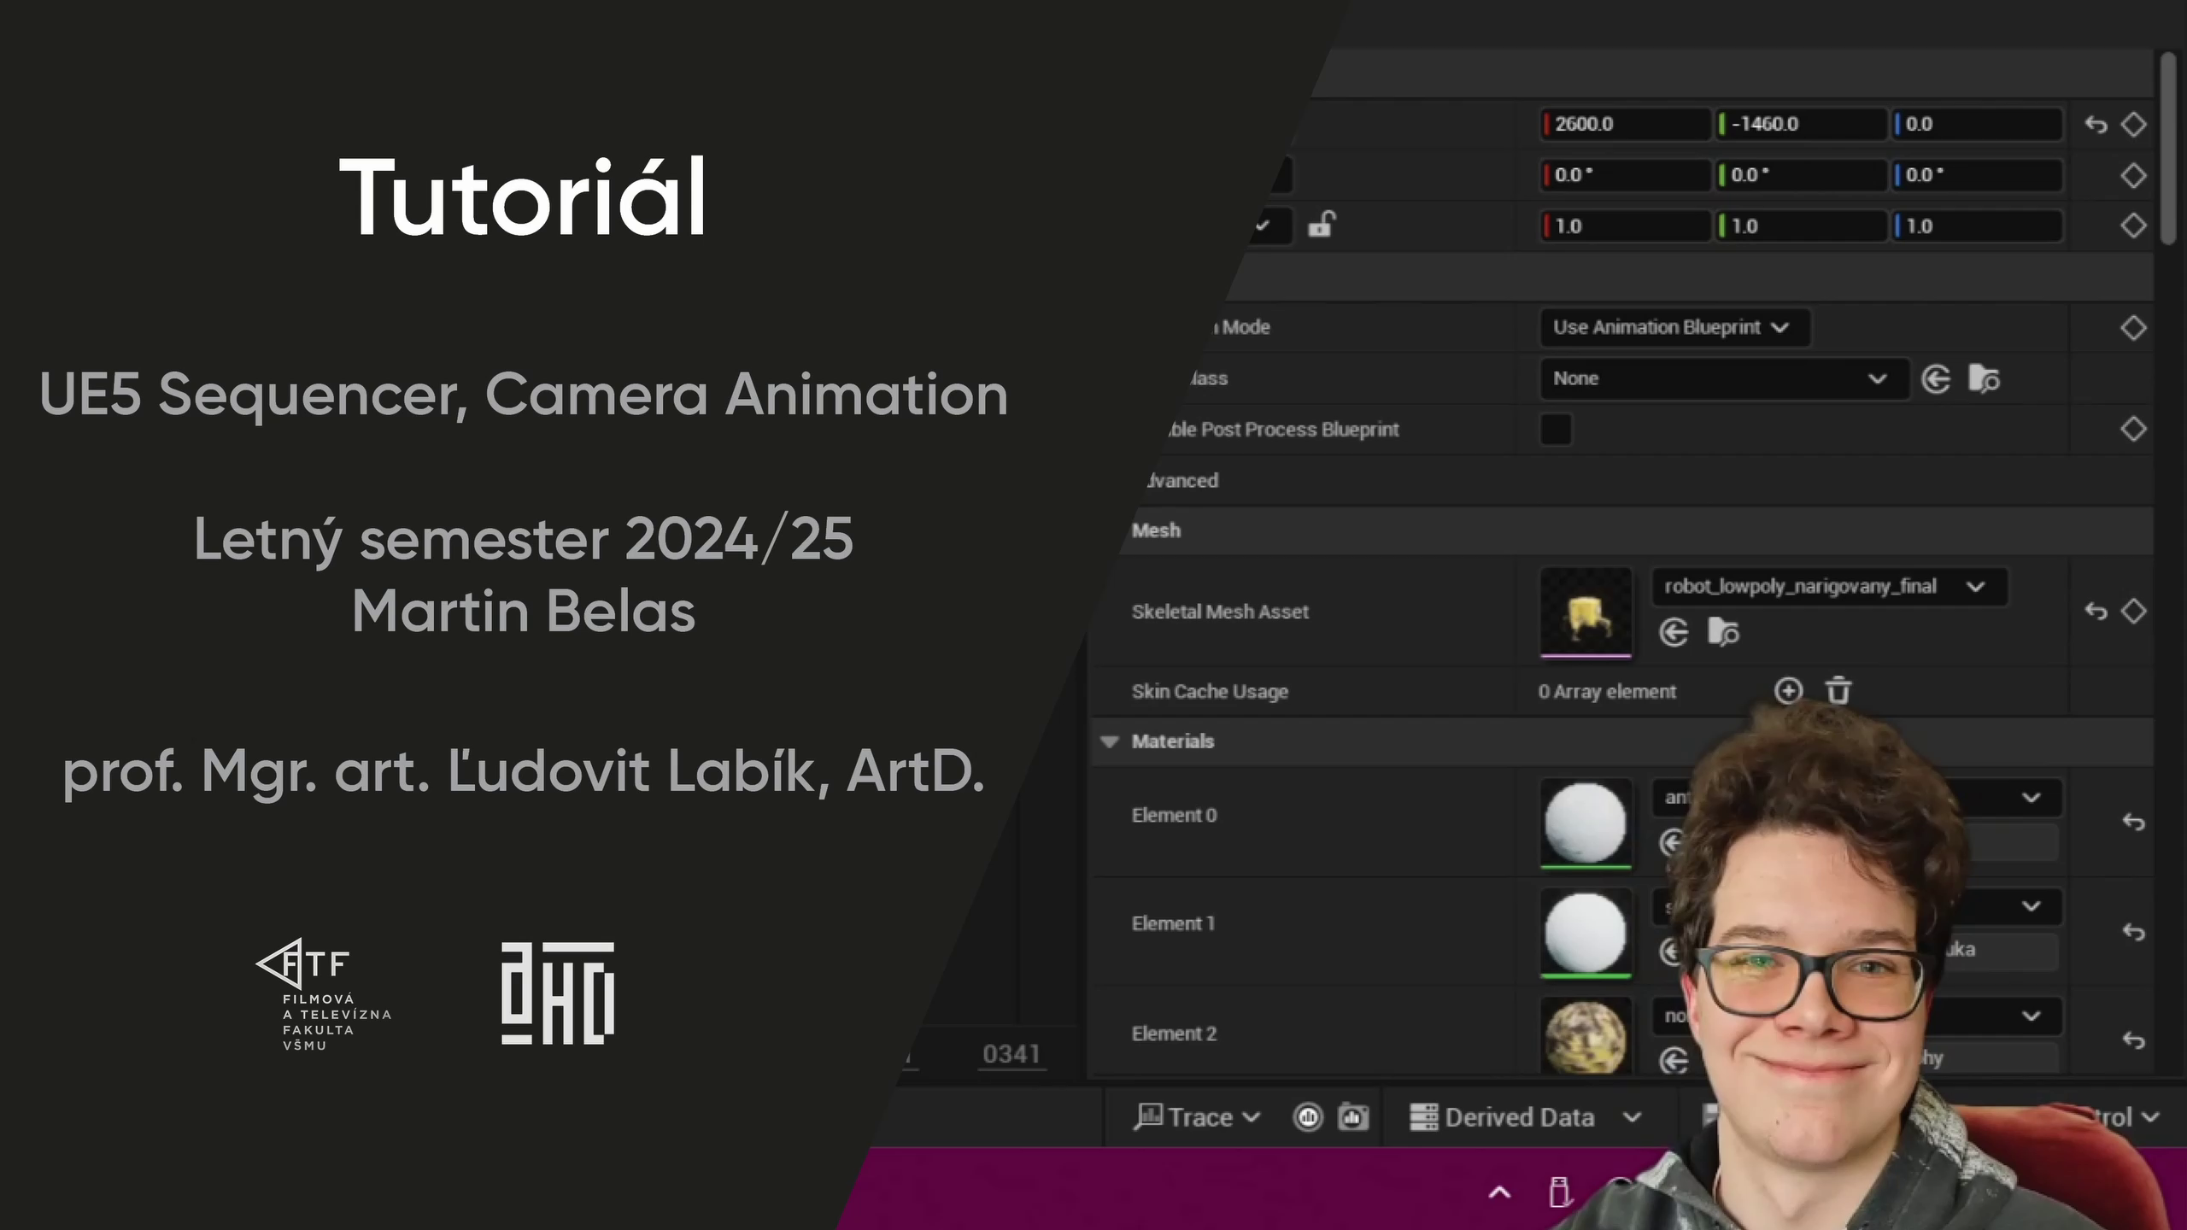Click the Skeletal Mesh reset-to-default arrow

pos(2096,612)
